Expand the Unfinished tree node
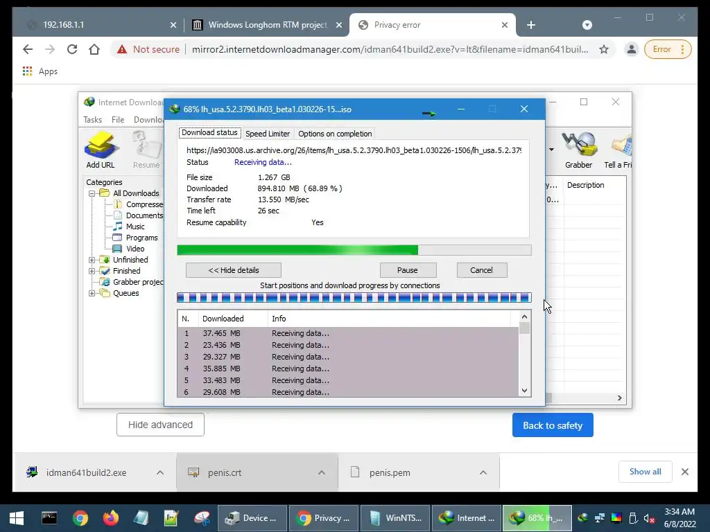This screenshot has height=532, width=710. (92, 260)
